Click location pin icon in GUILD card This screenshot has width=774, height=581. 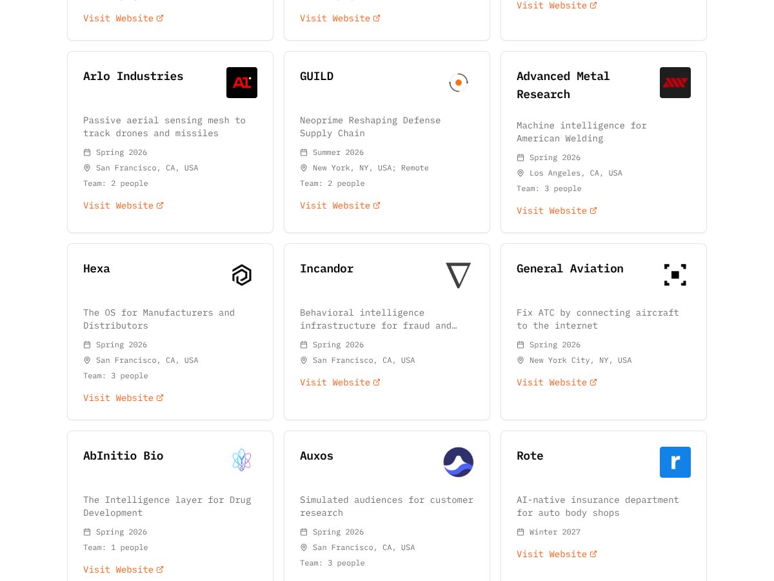[x=304, y=168]
